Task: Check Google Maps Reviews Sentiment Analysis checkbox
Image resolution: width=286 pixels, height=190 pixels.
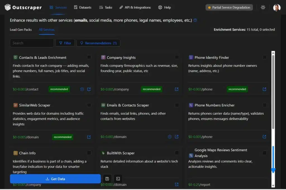Action: tap(264, 153)
